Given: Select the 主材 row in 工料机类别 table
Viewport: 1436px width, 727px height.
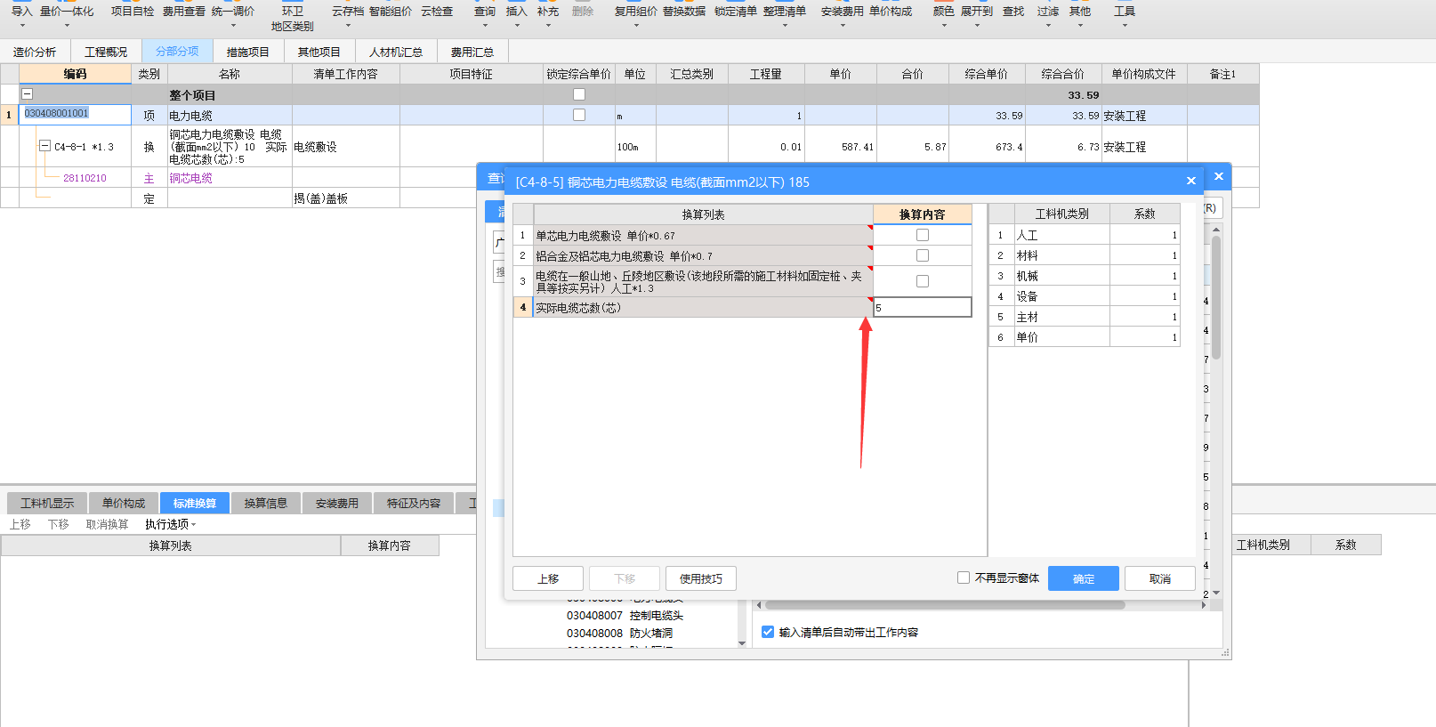Looking at the screenshot, I should coord(1085,317).
